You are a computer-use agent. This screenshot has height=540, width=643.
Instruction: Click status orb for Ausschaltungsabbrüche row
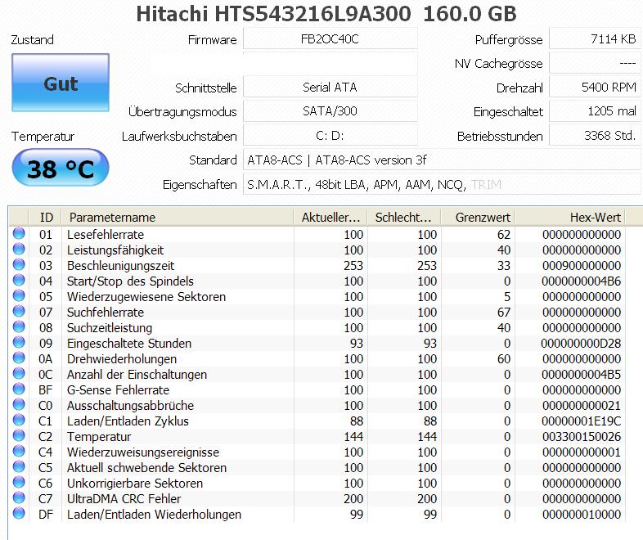click(19, 405)
